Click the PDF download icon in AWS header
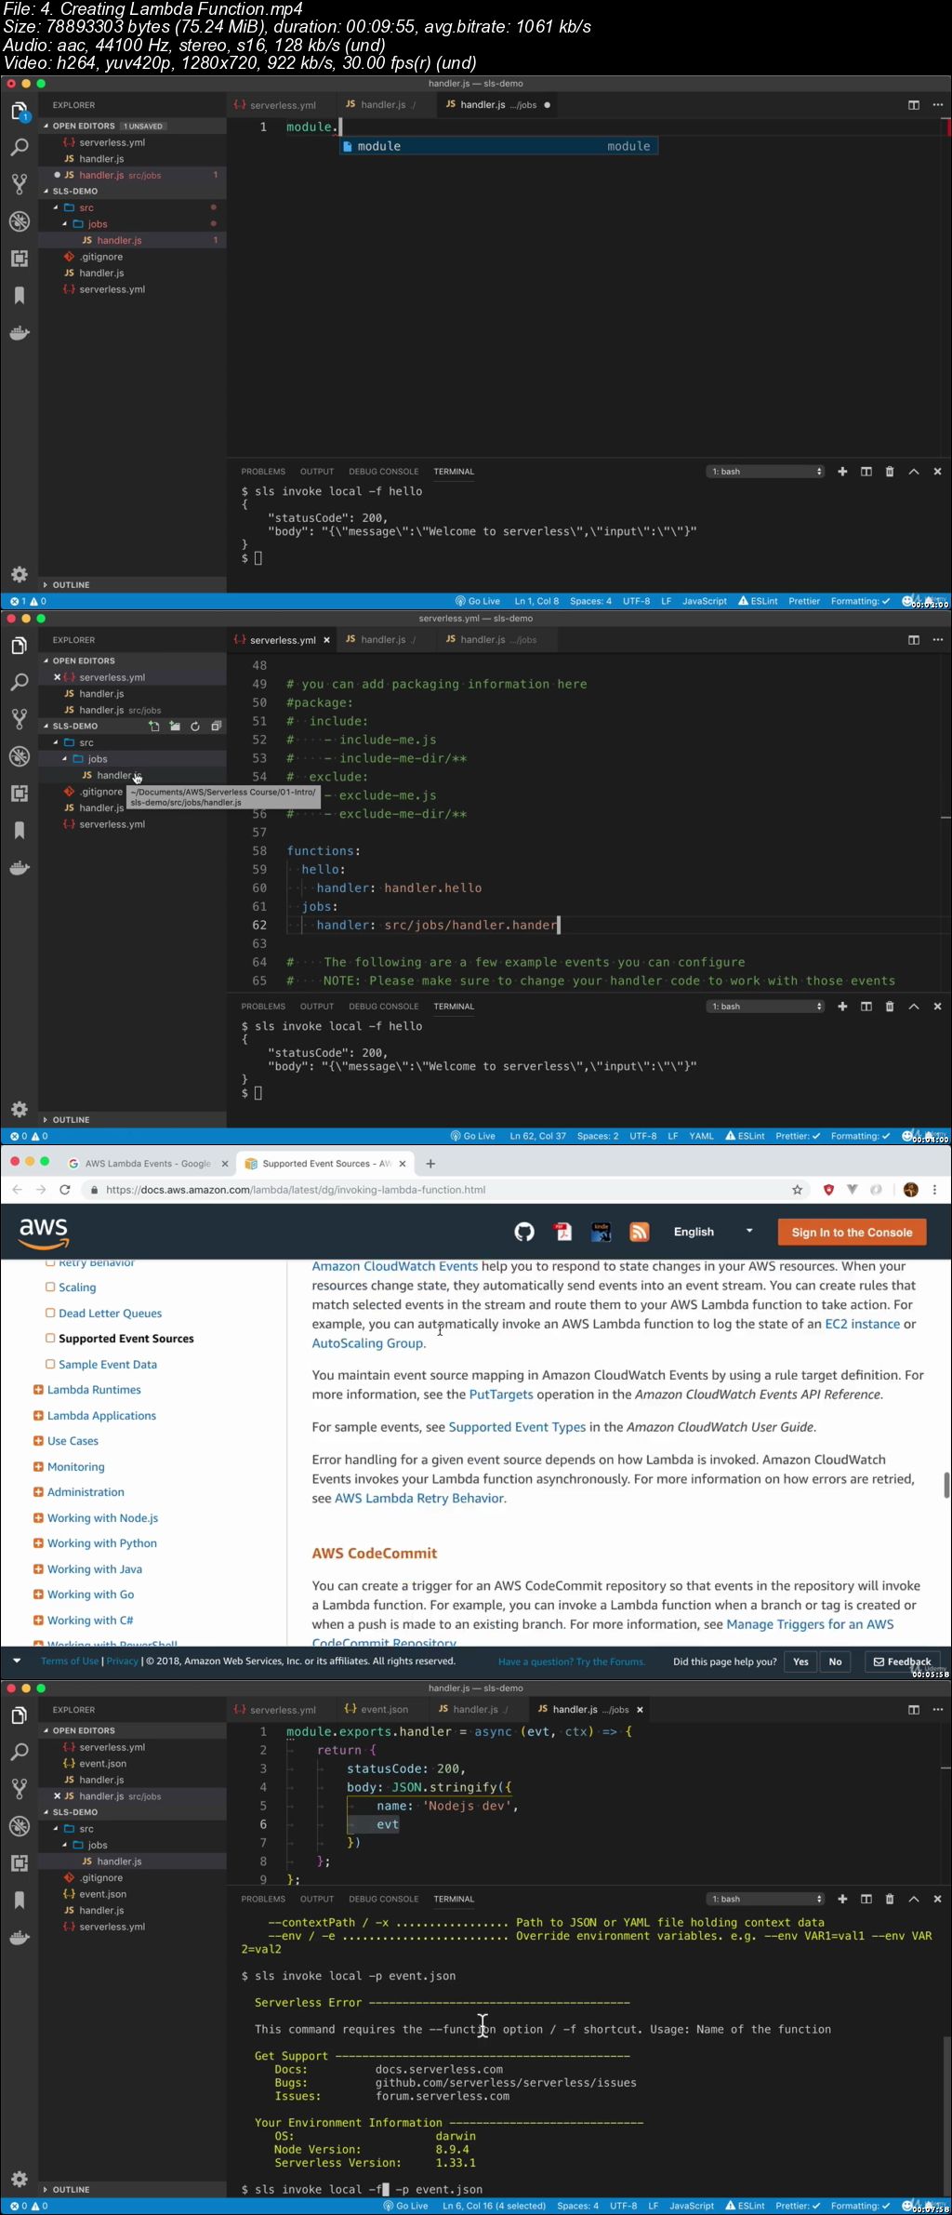952x2215 pixels. 562,1232
